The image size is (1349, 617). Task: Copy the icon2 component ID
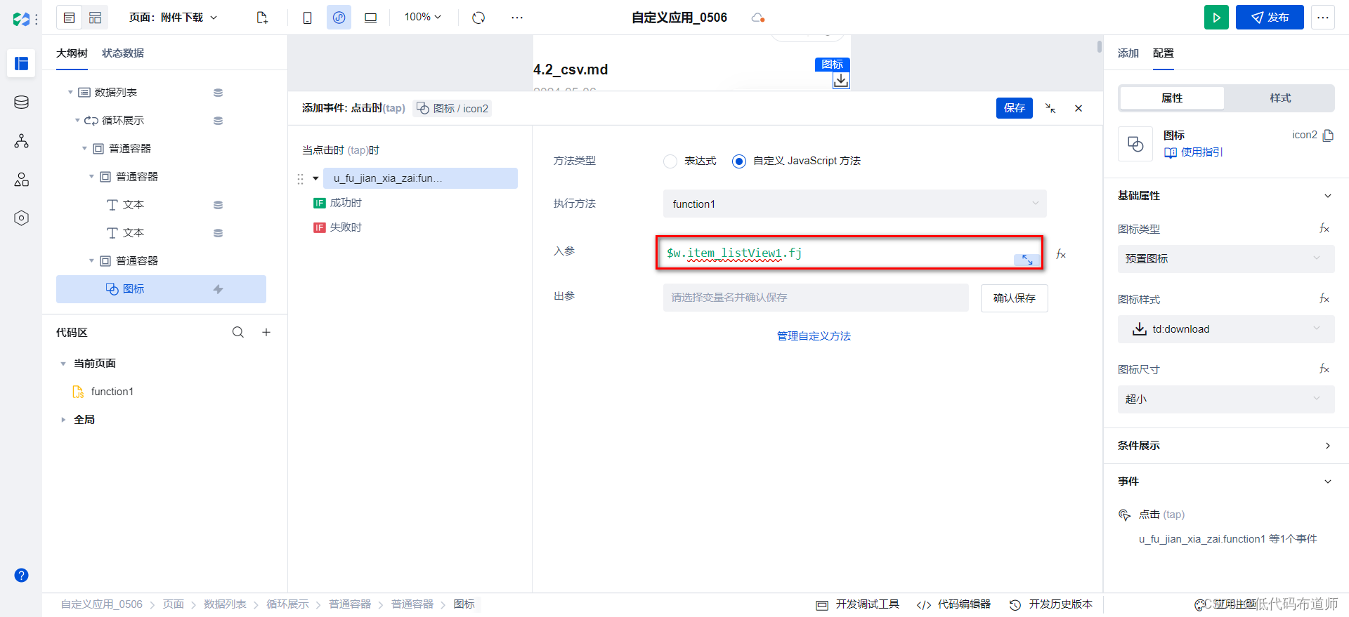(x=1328, y=135)
